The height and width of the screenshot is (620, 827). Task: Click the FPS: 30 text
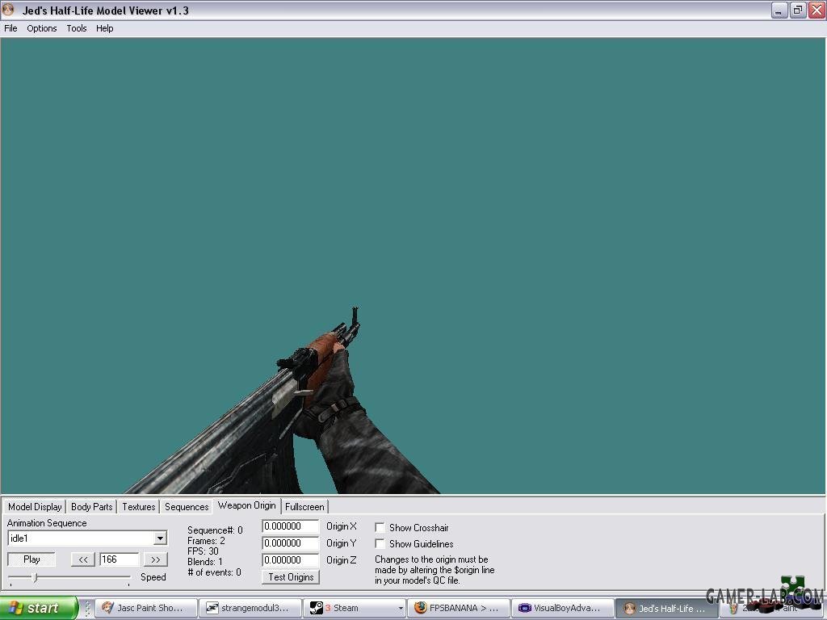203,551
